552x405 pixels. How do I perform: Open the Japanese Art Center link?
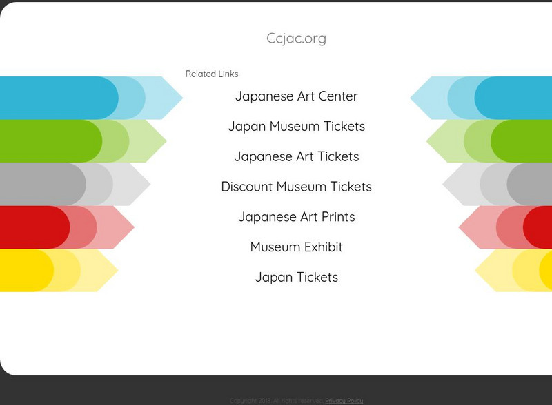click(x=297, y=96)
